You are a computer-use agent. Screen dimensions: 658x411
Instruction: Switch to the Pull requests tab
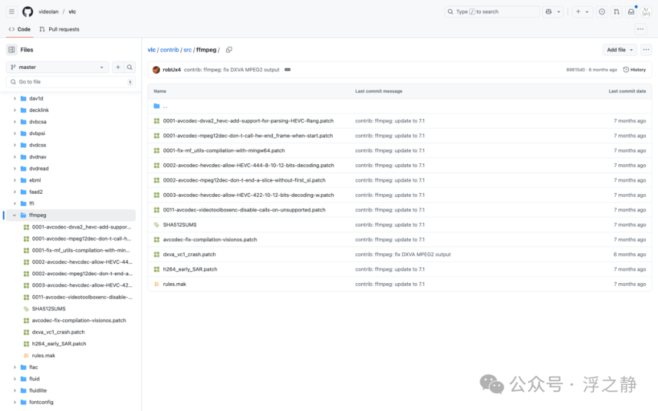pyautogui.click(x=59, y=29)
